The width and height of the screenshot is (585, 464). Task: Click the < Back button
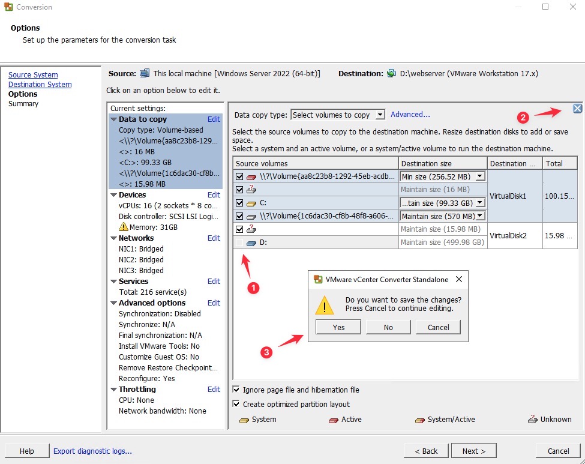coord(426,451)
